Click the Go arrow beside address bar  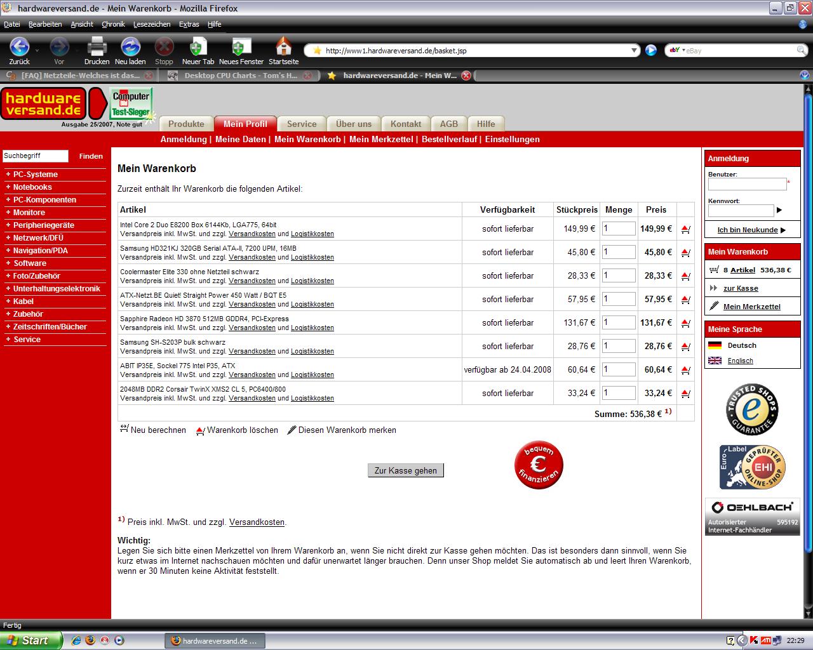(x=651, y=50)
